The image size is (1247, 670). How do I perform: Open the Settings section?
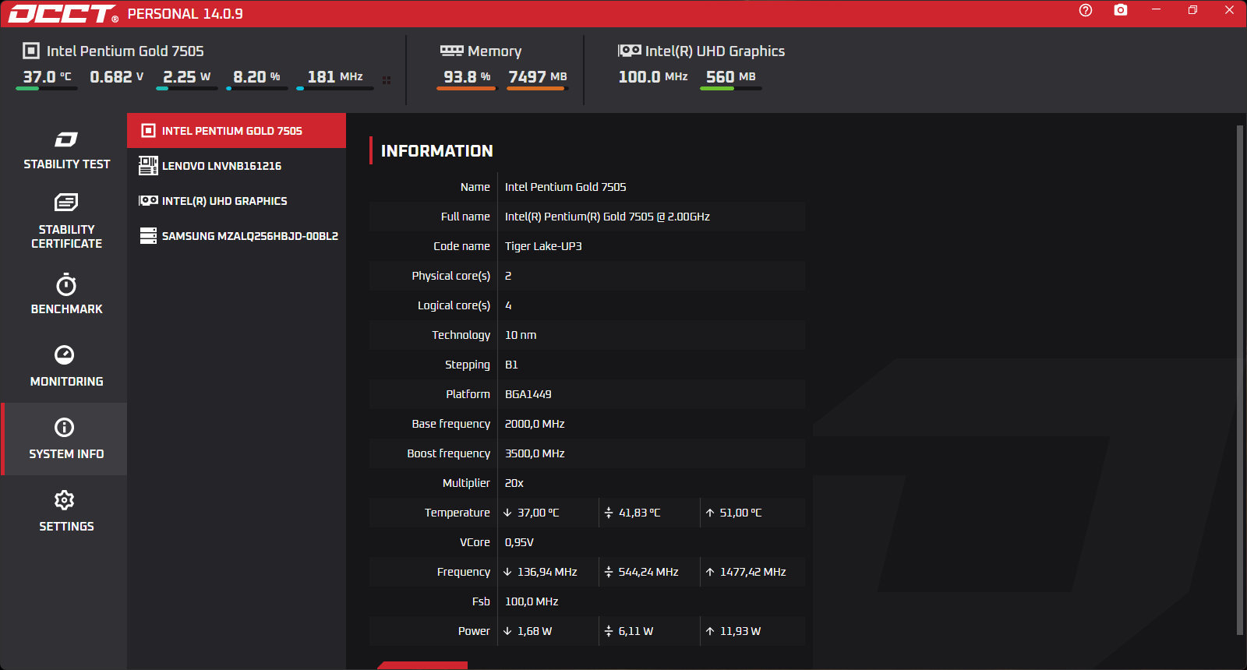(x=66, y=511)
